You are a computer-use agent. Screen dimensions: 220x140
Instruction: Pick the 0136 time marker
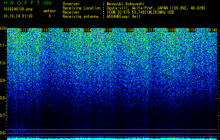point(129,30)
